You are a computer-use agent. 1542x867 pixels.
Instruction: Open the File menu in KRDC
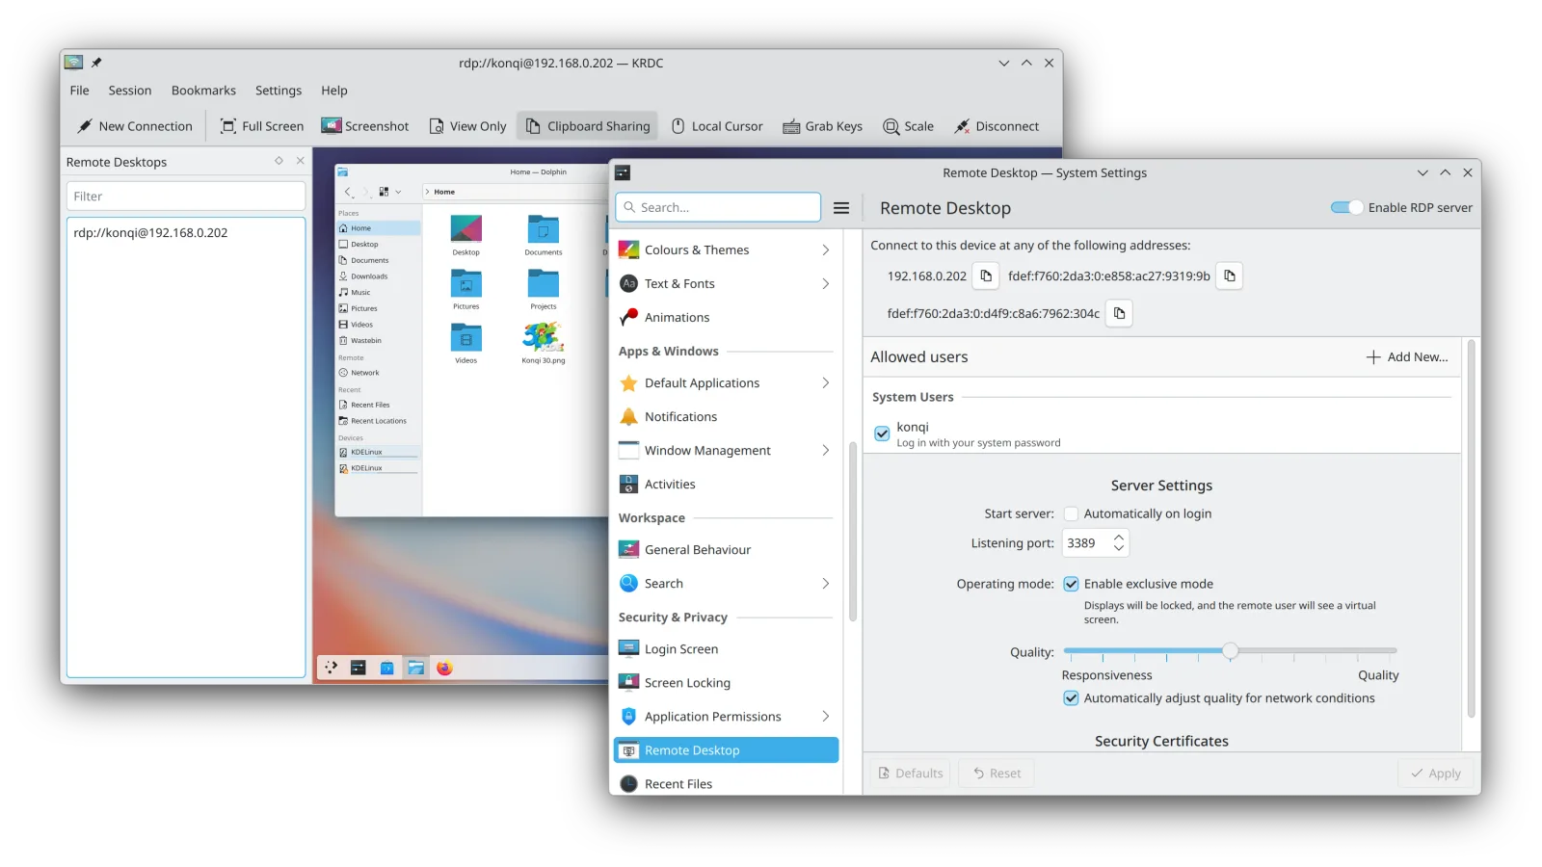[80, 91]
